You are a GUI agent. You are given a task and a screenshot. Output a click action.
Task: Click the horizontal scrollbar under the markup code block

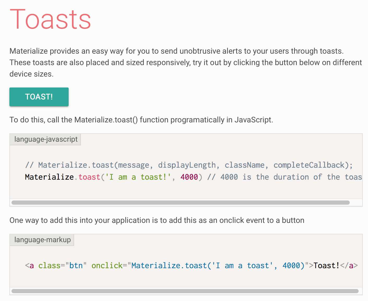(185, 291)
